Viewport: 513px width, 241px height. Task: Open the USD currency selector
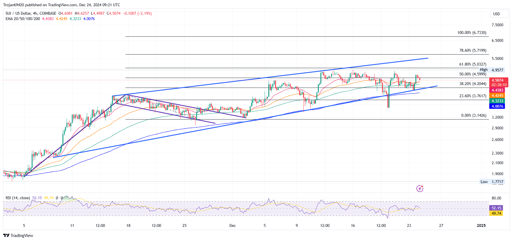[499, 14]
